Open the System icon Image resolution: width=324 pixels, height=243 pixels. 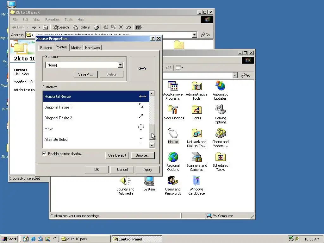coord(149,184)
